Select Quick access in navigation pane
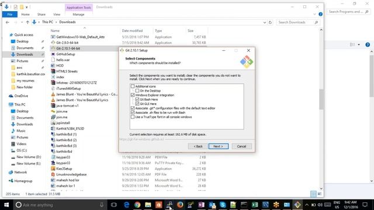Viewport: 374px width, 210px height. [23, 35]
